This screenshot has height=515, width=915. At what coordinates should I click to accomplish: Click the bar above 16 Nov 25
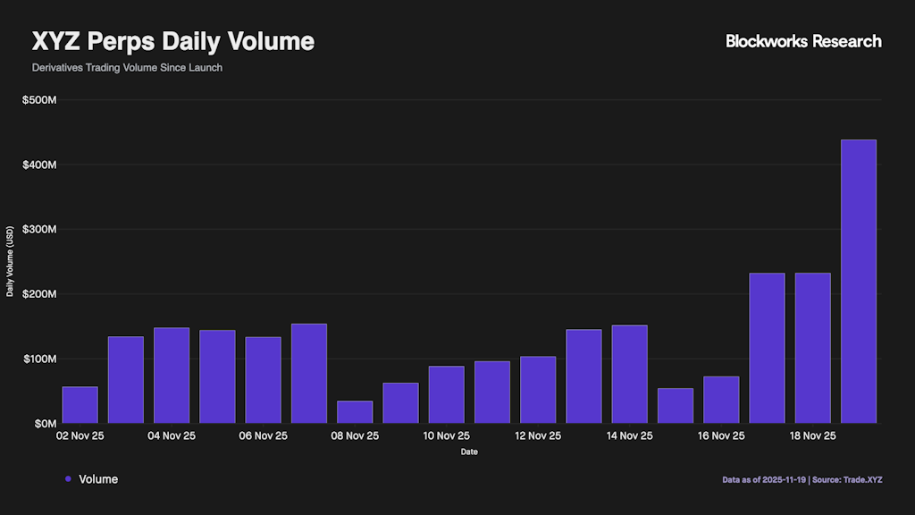721,399
